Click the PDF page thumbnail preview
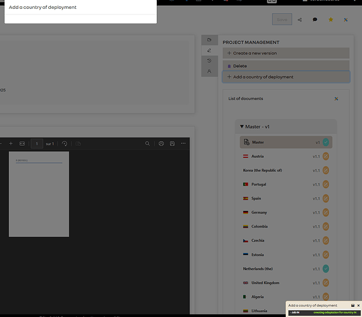 [x=39, y=194]
